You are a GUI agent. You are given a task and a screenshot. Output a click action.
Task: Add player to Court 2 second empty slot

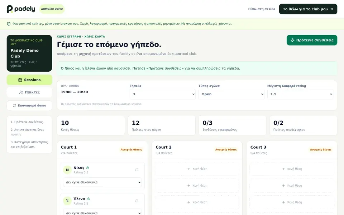pyautogui.click(x=197, y=186)
